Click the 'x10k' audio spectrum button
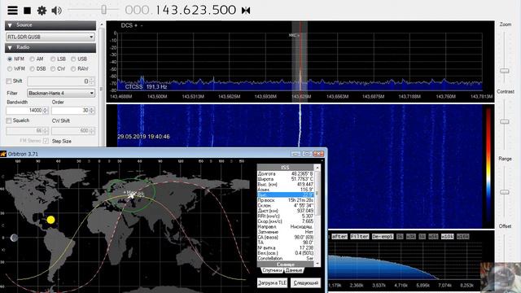The height and width of the screenshot is (293, 521). coord(447,237)
